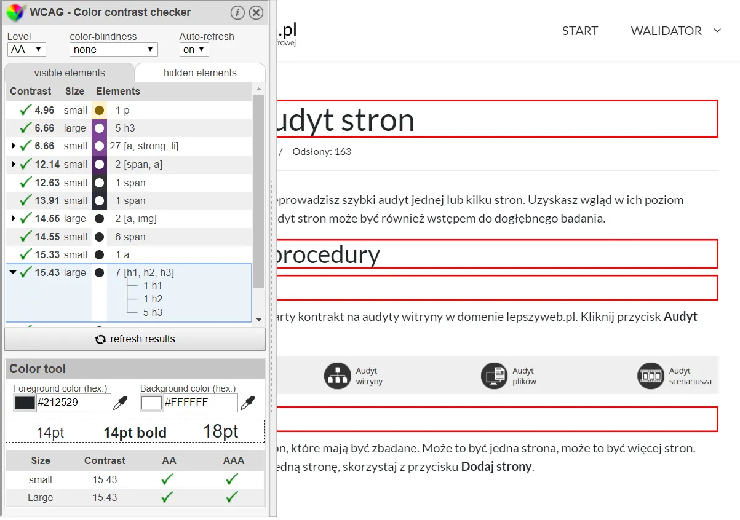Click the background color eyedropper icon
Screen dimensions: 740x520
pyautogui.click(x=247, y=403)
